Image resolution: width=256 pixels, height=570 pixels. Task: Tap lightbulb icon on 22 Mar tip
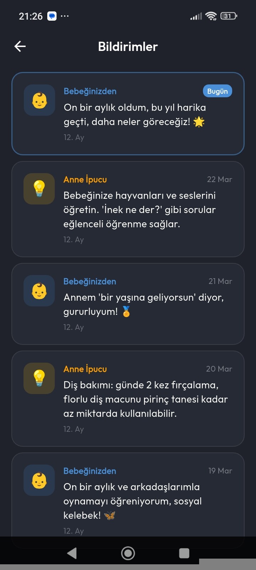point(39,188)
